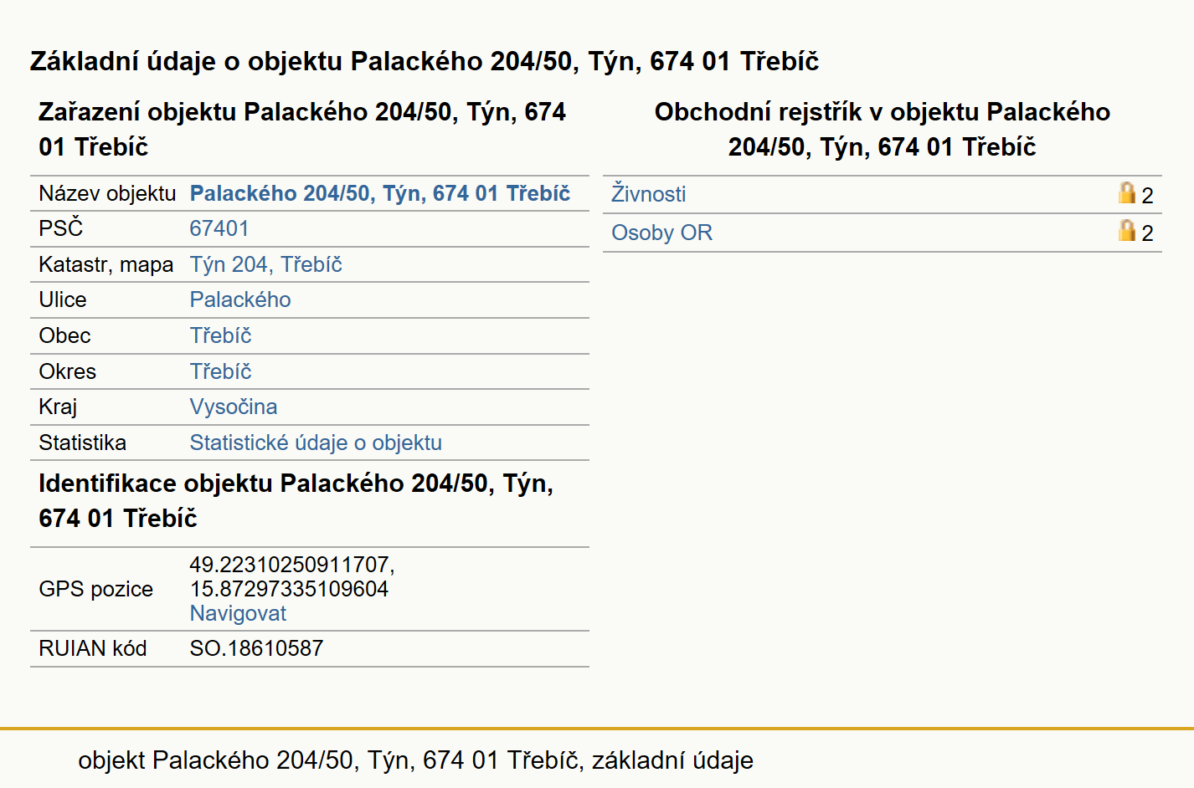This screenshot has width=1194, height=788.
Task: Click the count 2 beside Osoby OR
Action: pyautogui.click(x=1147, y=233)
